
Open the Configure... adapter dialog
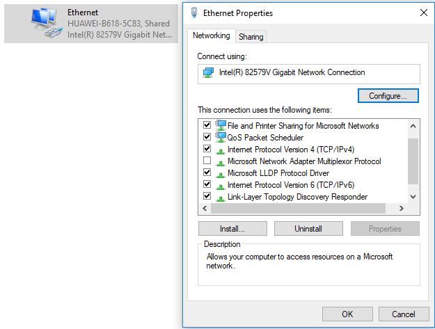tap(388, 96)
